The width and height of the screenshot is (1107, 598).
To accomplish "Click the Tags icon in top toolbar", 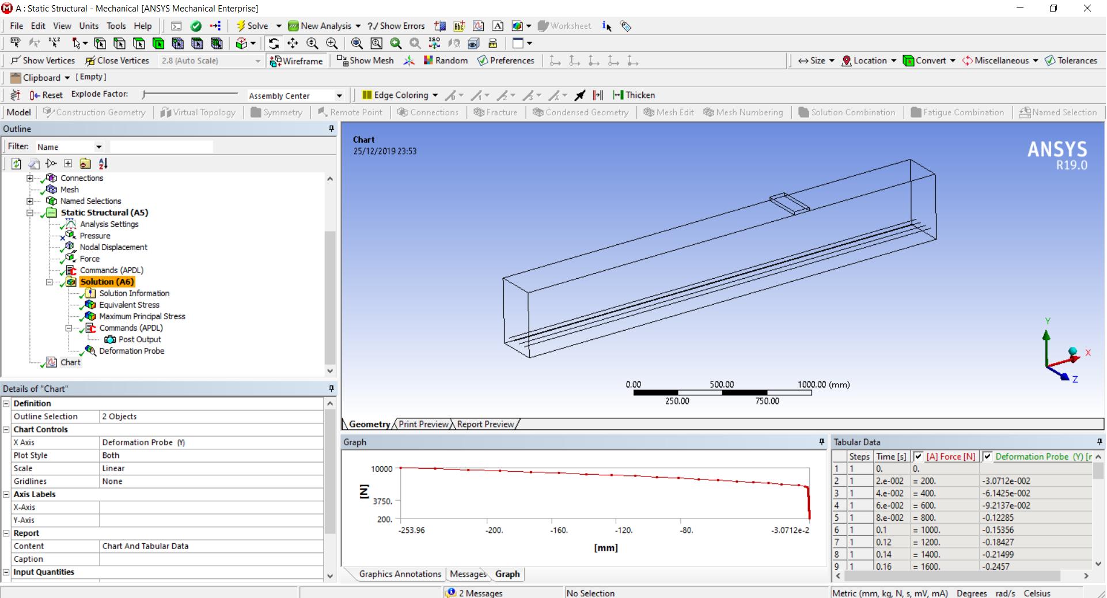I will tap(625, 26).
